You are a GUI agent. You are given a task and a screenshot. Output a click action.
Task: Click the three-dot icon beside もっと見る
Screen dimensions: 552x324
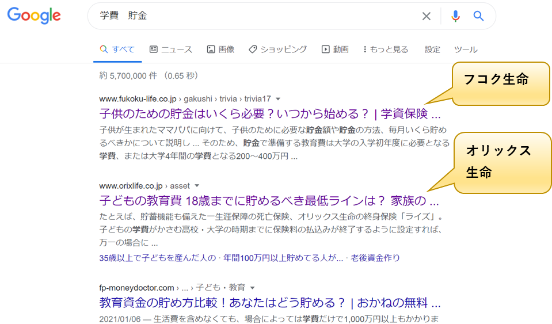coord(365,49)
